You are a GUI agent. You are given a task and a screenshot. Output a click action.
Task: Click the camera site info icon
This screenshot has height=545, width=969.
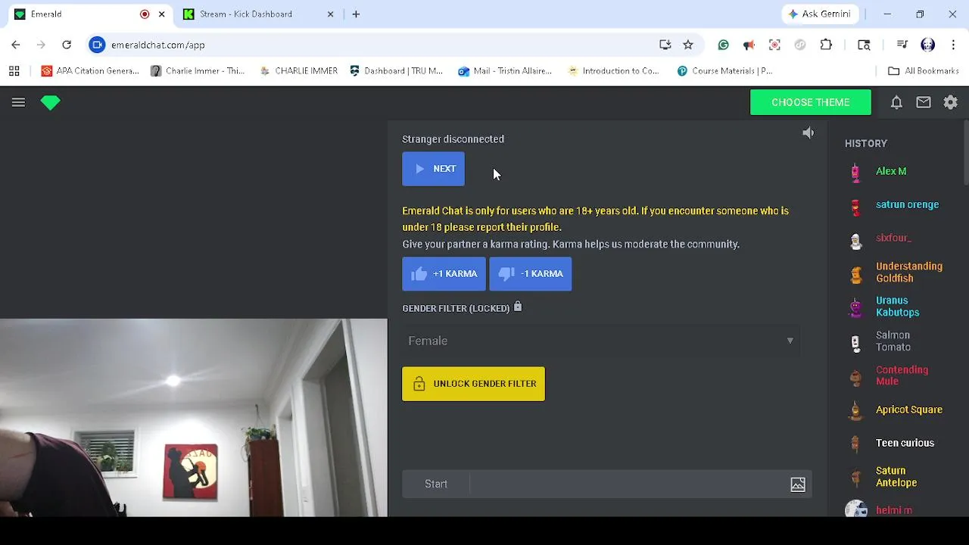(97, 45)
